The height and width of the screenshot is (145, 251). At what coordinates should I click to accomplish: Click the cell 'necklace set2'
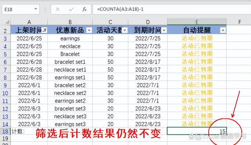coord(70,93)
